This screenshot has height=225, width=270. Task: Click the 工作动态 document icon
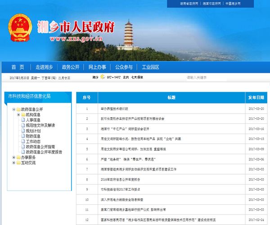pos(23,141)
